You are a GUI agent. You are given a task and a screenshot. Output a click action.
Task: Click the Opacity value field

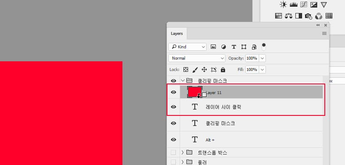coord(252,58)
